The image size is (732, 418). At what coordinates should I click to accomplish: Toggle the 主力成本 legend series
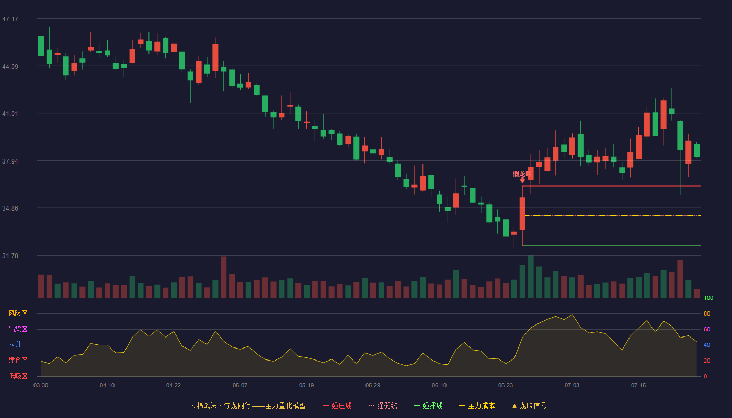[x=477, y=405]
